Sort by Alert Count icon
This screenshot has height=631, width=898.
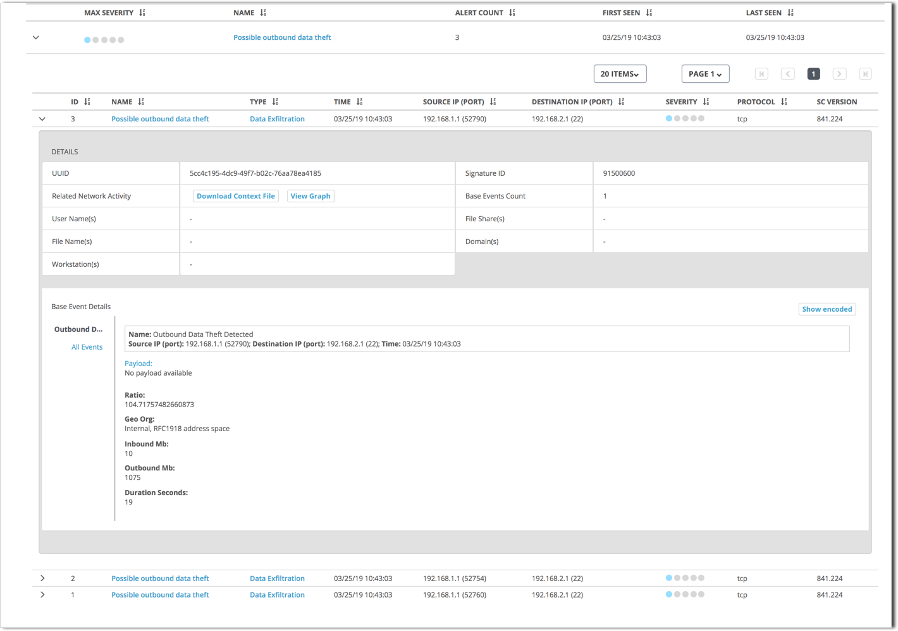point(512,13)
